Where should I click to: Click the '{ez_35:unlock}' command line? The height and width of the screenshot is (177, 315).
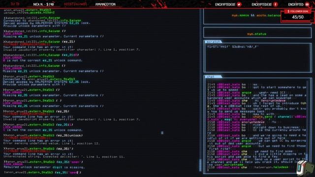click(43, 136)
